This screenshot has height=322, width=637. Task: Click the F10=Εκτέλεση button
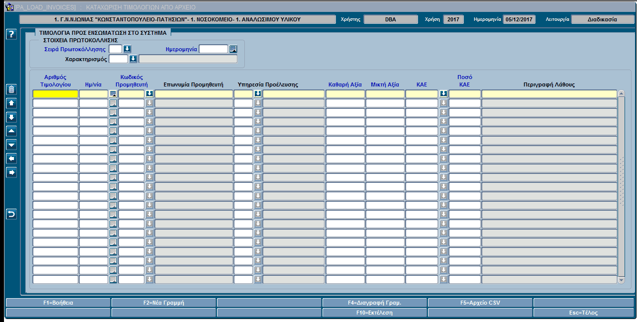pos(375,313)
